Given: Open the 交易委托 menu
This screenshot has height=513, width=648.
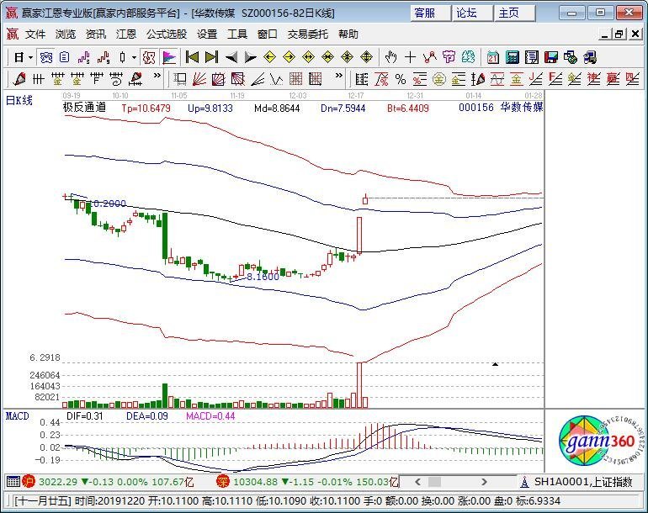Looking at the screenshot, I should 308,34.
